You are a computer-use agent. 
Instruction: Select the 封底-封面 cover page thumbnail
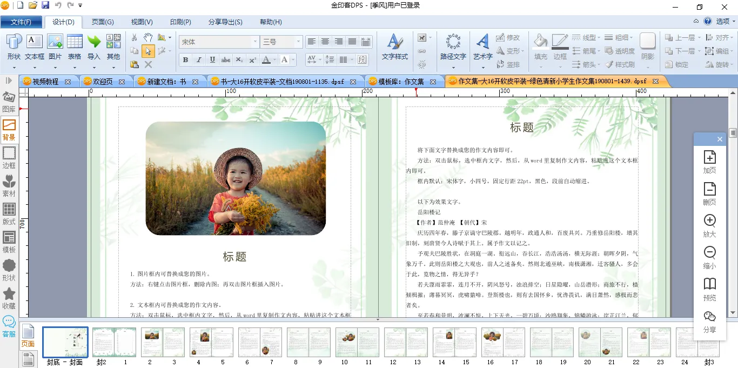[x=65, y=342]
